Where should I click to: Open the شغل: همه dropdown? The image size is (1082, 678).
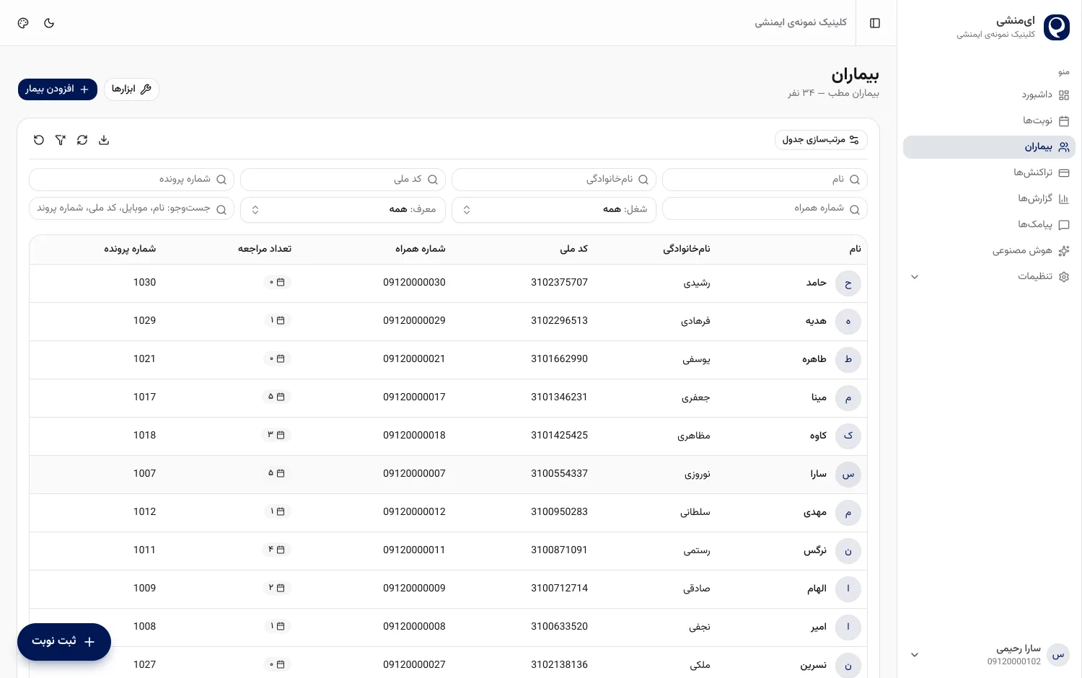point(554,210)
